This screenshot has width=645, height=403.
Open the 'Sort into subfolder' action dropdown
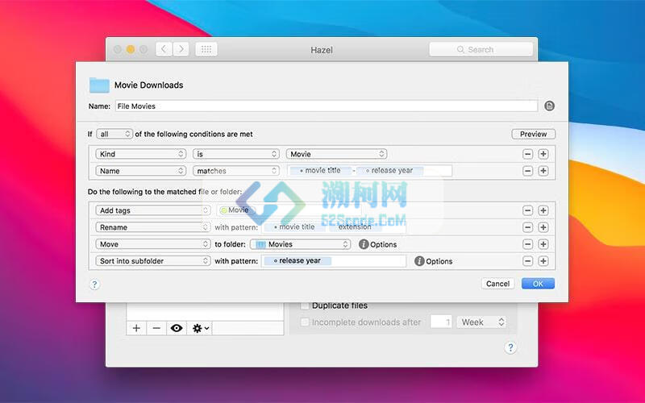click(x=153, y=260)
